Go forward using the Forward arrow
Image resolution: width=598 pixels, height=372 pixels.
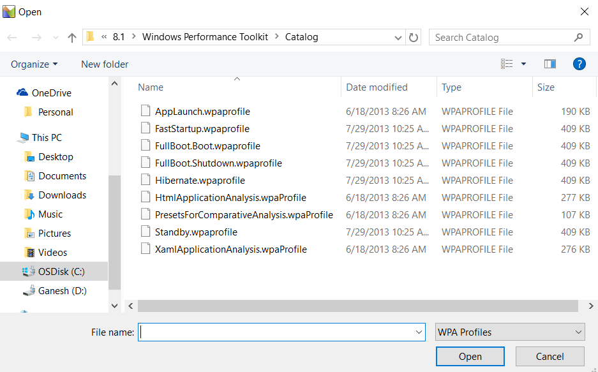[x=36, y=38]
